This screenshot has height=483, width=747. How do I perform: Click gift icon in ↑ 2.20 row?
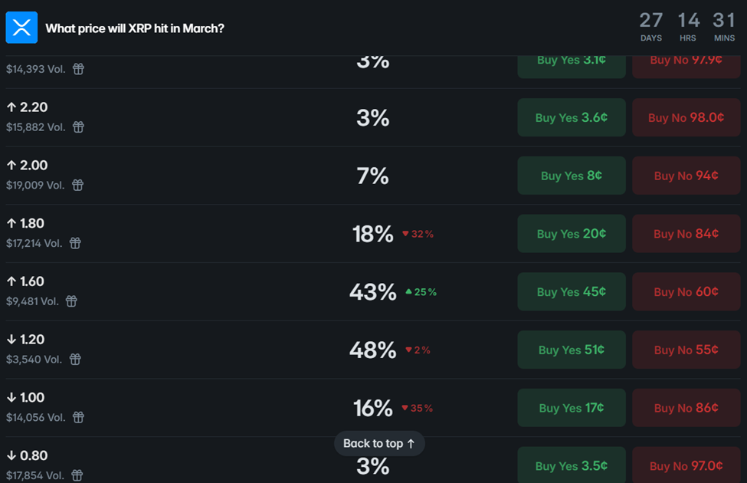(x=78, y=127)
